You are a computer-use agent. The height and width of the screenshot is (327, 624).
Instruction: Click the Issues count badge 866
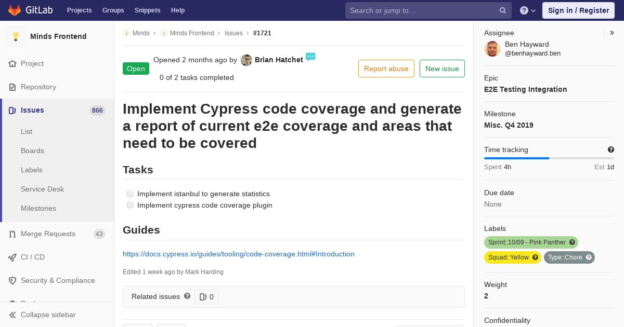(x=97, y=110)
